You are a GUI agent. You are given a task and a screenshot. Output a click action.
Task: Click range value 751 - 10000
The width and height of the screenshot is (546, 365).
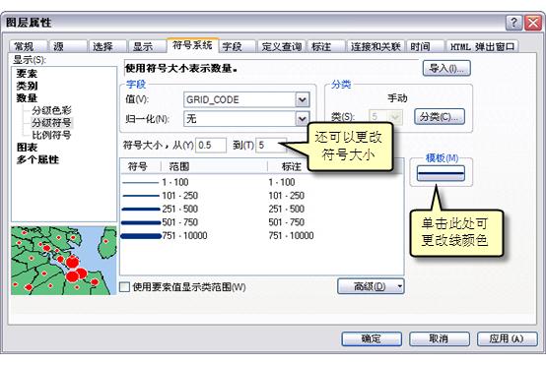184,236
